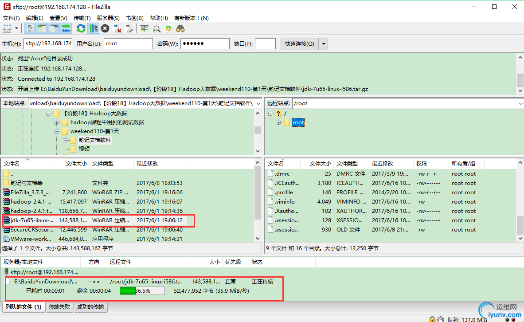
Task: Click the 用户名 username field
Action: 128,43
